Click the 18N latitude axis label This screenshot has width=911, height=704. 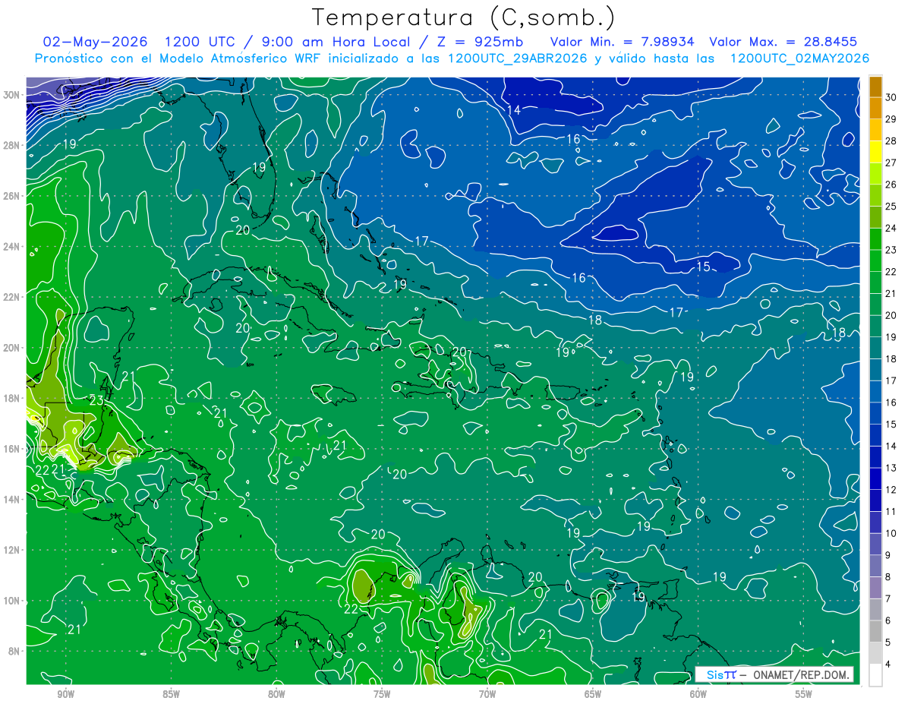pos(12,398)
